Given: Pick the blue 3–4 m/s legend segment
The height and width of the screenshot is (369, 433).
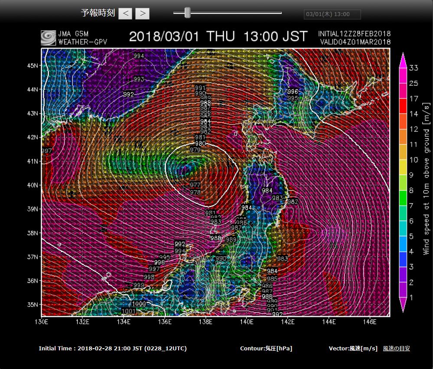Looking at the screenshot, I should (403, 259).
